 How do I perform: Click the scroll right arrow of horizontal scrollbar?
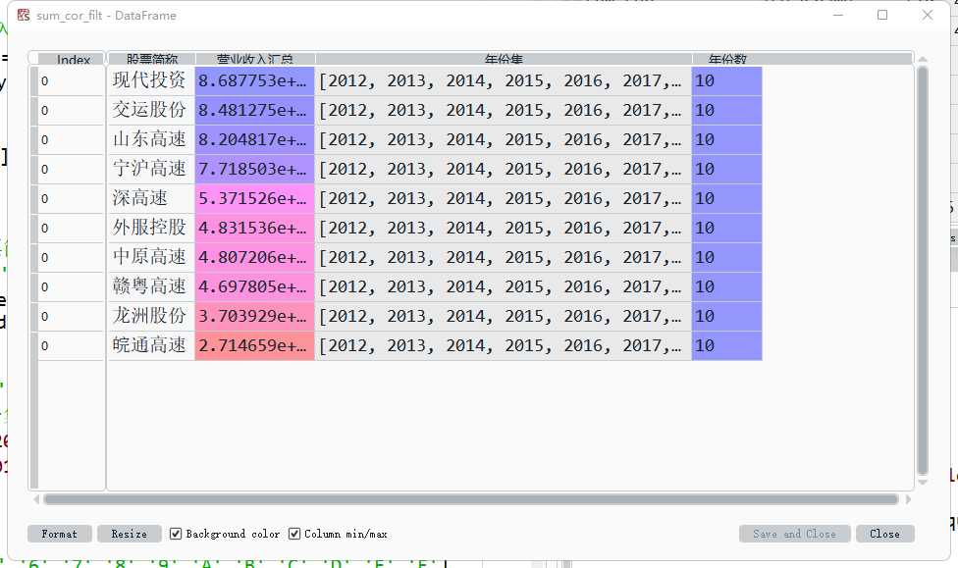point(908,499)
